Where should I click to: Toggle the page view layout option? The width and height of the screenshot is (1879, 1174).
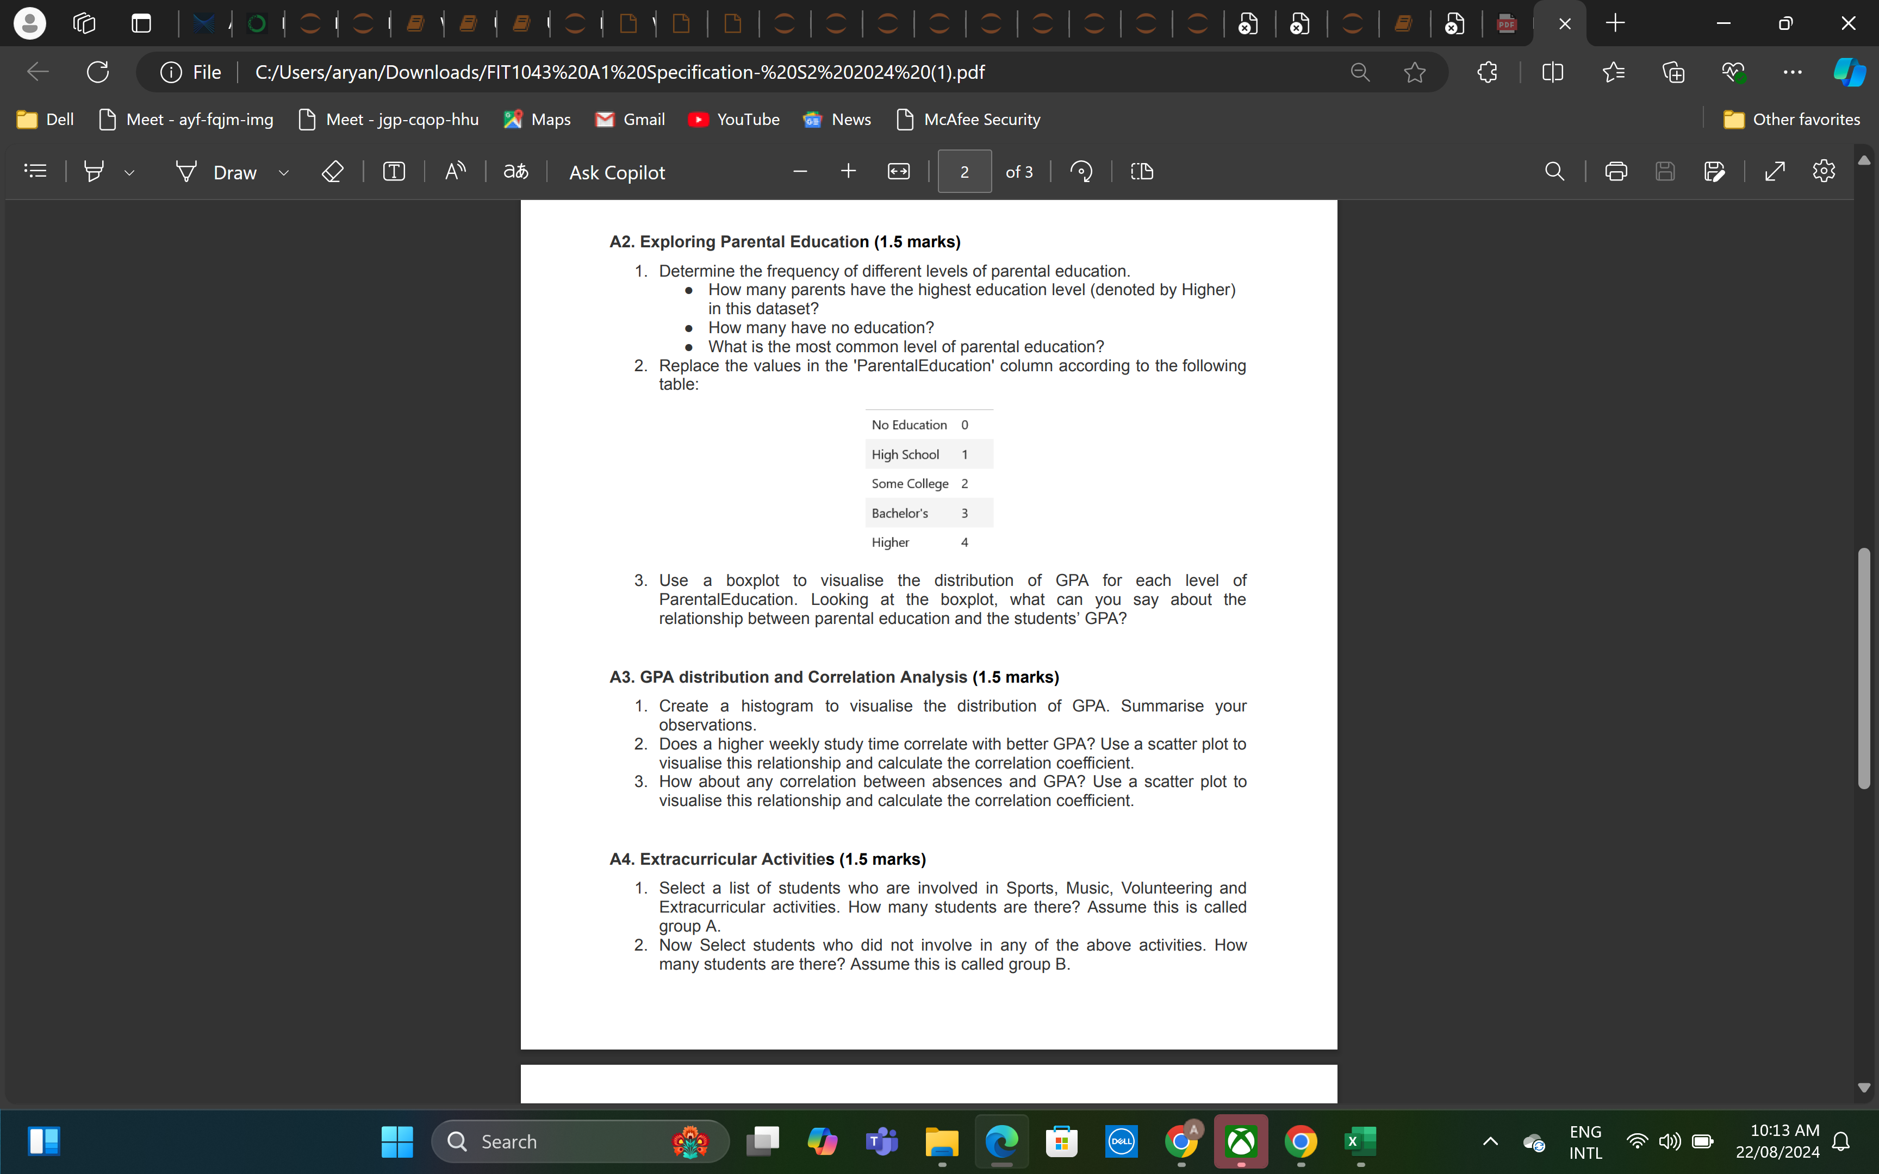1141,171
